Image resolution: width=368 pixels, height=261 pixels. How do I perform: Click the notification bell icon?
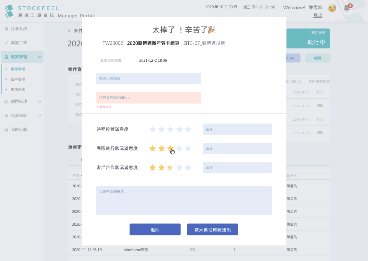[x=347, y=8]
